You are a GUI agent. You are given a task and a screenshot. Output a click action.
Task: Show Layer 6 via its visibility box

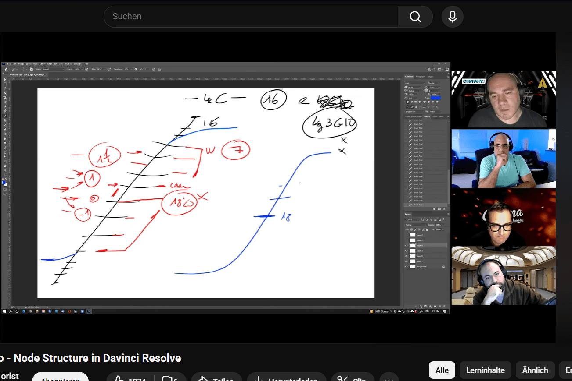click(x=407, y=235)
